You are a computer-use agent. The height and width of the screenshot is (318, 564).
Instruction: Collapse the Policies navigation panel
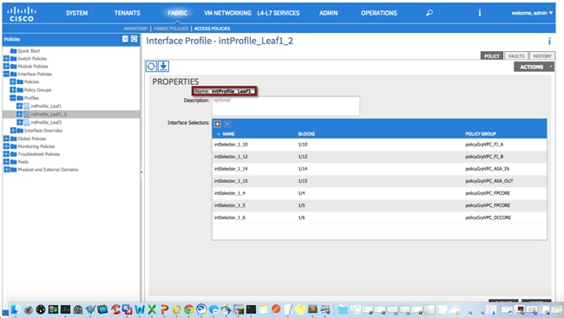pyautogui.click(x=125, y=39)
